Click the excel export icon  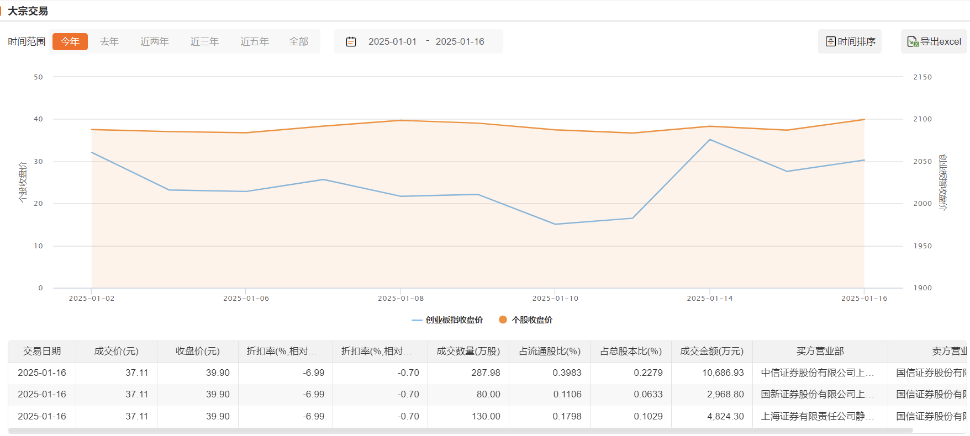pos(913,42)
